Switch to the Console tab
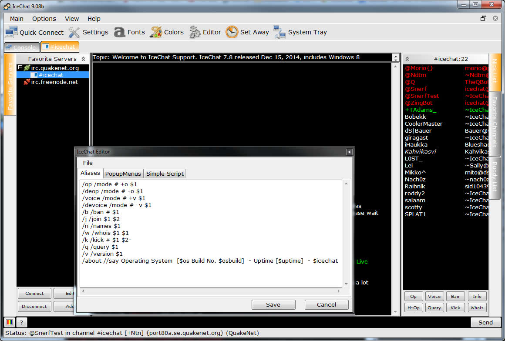Viewport: 505px width, 341px height. tap(22, 47)
